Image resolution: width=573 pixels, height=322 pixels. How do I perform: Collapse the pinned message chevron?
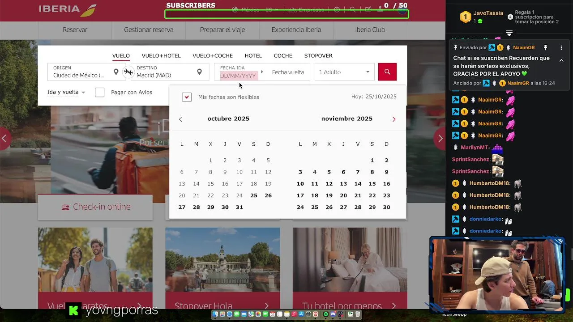[x=561, y=60]
